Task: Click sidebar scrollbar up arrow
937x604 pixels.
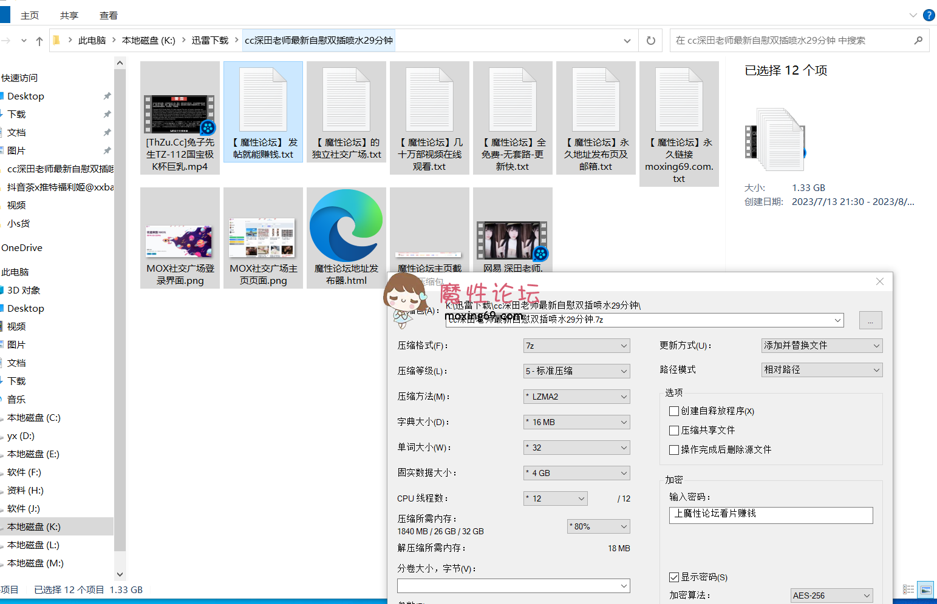Action: pyautogui.click(x=120, y=63)
